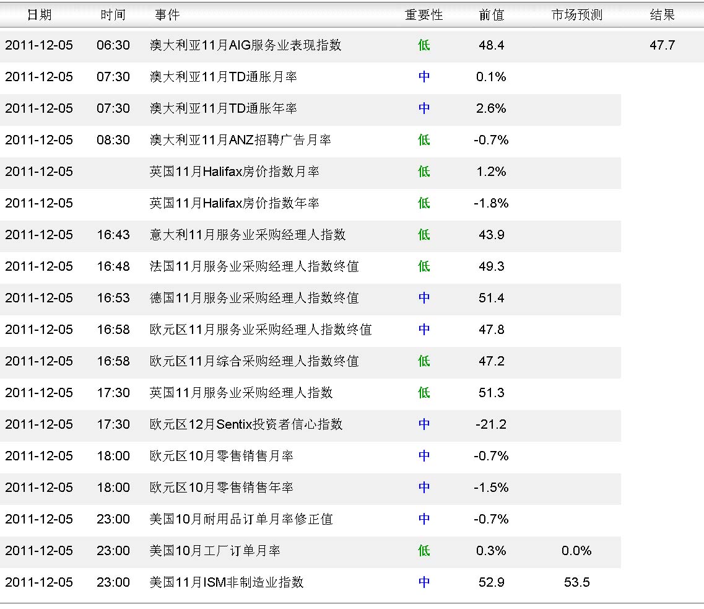Click previous value -1.8%
This screenshot has width=704, height=609.
coord(491,203)
